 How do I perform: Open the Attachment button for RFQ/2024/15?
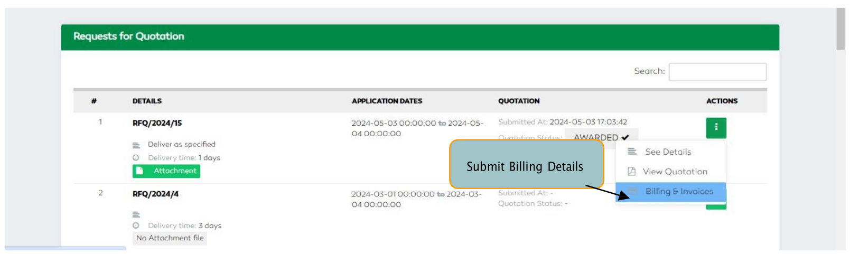coord(166,171)
